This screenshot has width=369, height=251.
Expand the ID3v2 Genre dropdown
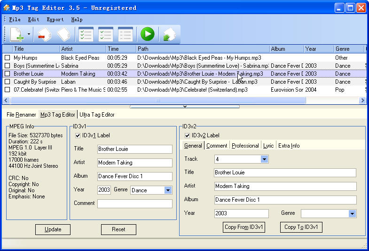(352, 213)
